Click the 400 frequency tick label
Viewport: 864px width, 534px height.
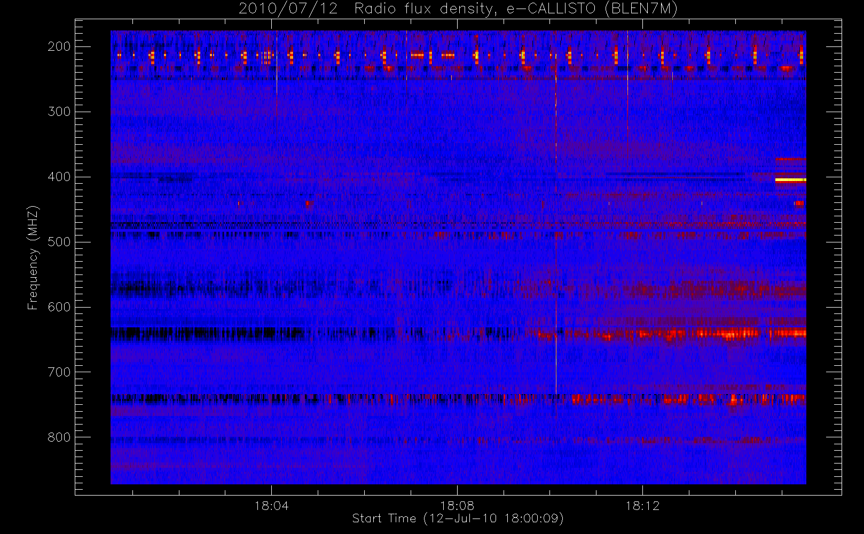point(59,177)
